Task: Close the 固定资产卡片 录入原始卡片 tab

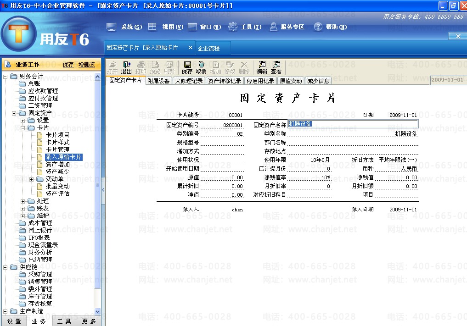Action: click(x=190, y=48)
